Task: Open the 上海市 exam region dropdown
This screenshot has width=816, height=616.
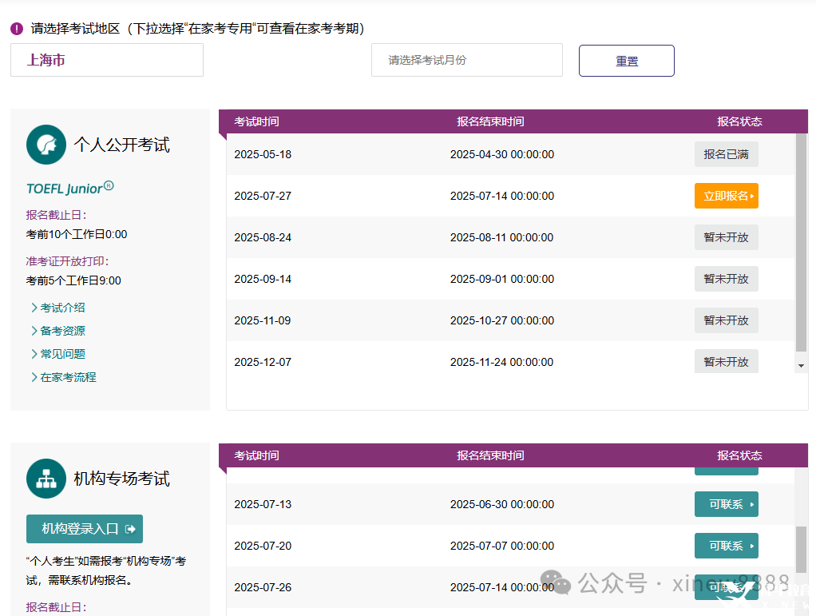Action: click(107, 60)
